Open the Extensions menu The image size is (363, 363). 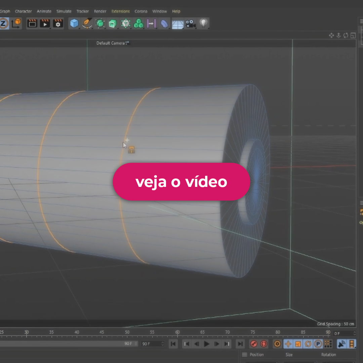point(120,11)
